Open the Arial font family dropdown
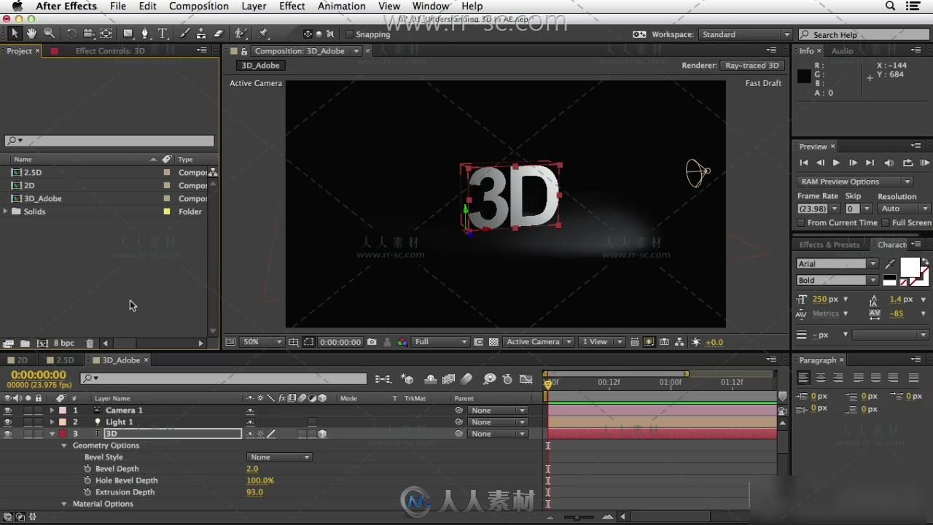The height and width of the screenshot is (525, 933). [x=838, y=264]
